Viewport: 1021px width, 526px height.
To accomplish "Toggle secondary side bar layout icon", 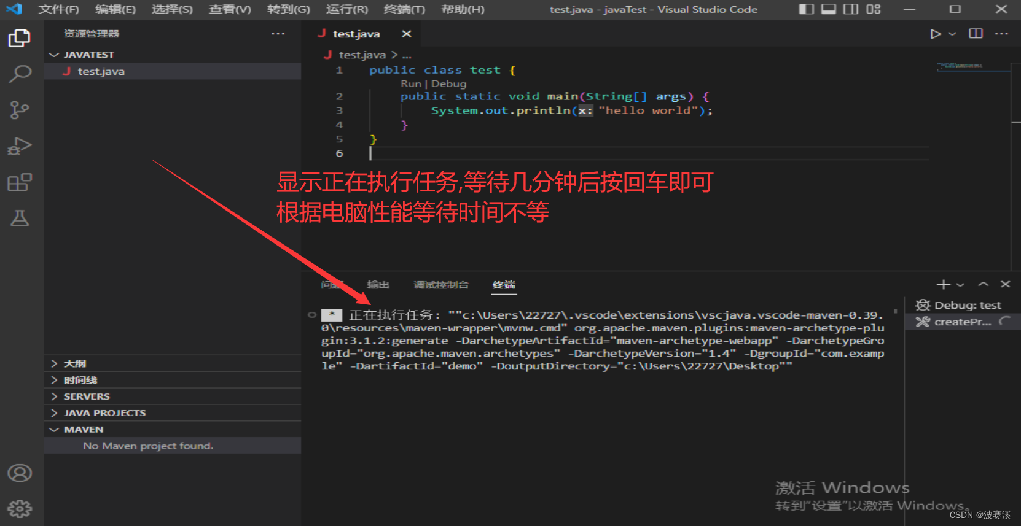I will coord(851,9).
